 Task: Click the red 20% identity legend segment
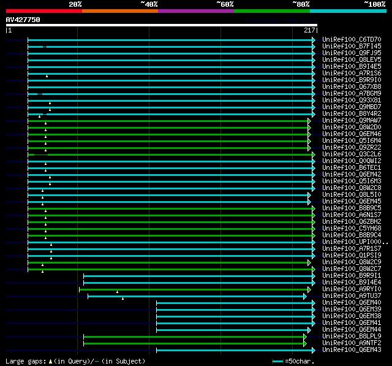point(44,11)
